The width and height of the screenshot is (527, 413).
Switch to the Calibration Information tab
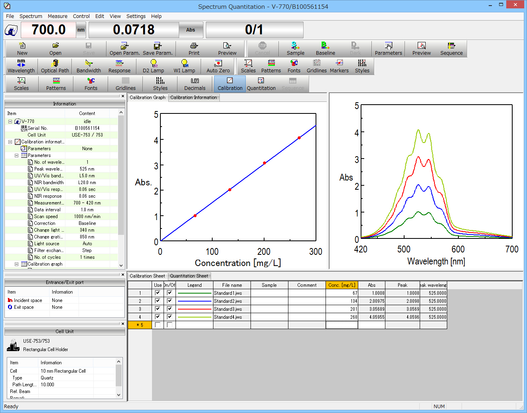[x=193, y=97]
